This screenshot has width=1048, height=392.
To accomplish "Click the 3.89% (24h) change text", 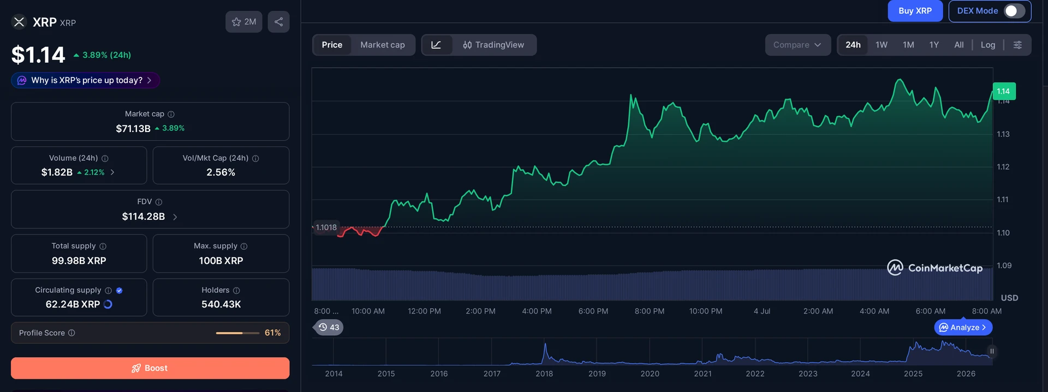I will coord(107,55).
